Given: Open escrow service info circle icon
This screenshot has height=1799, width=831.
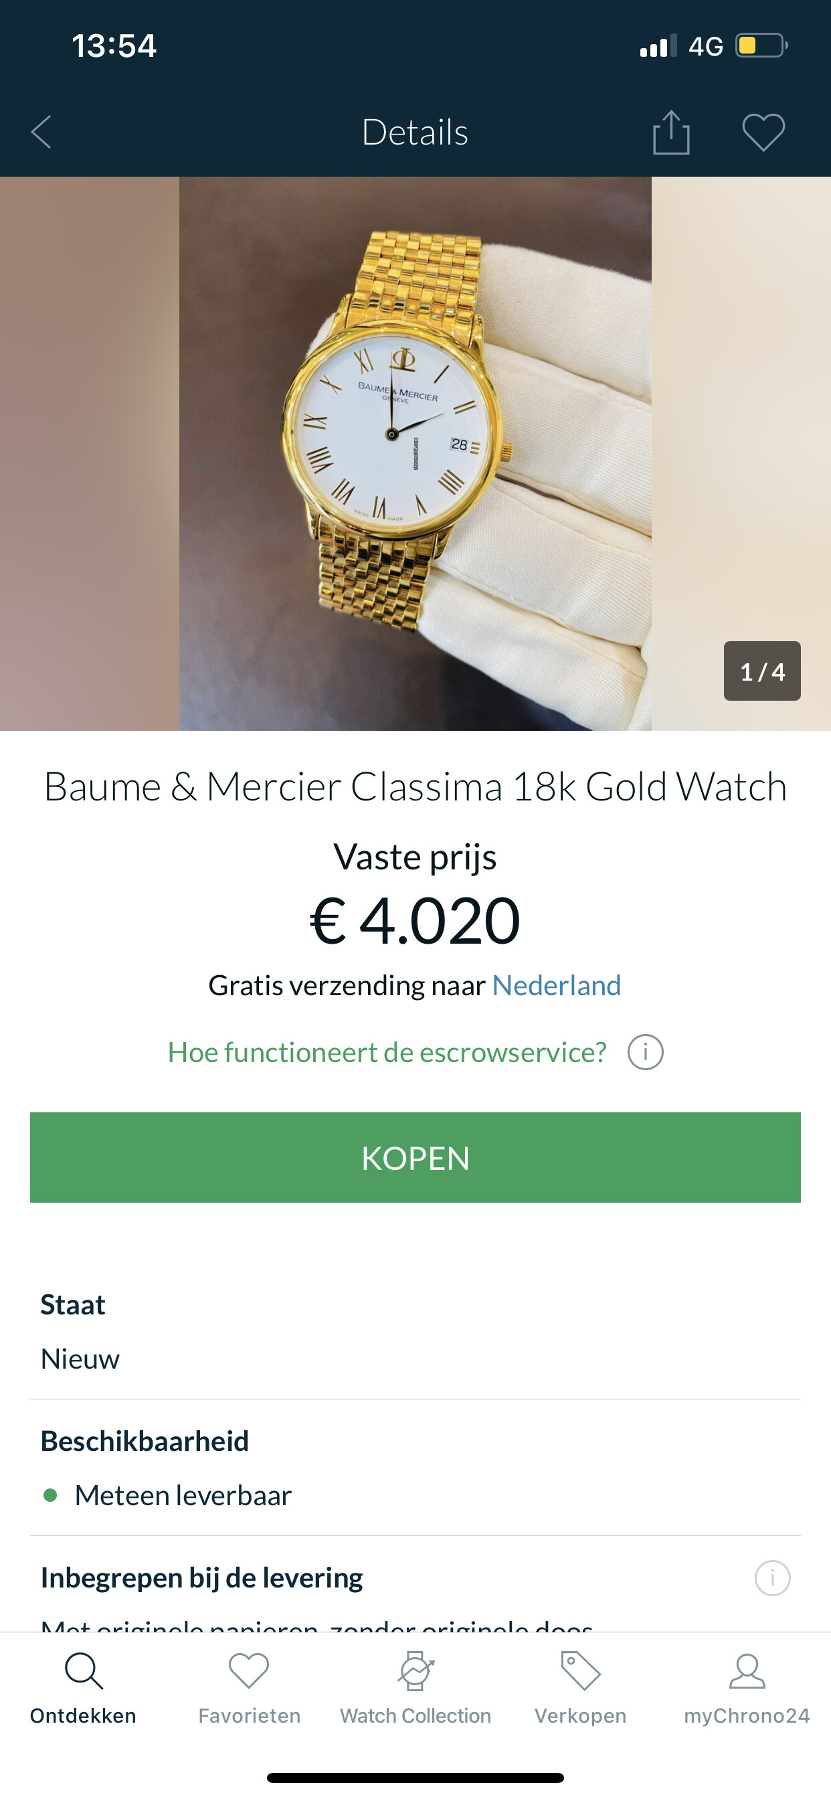Looking at the screenshot, I should coord(645,1051).
